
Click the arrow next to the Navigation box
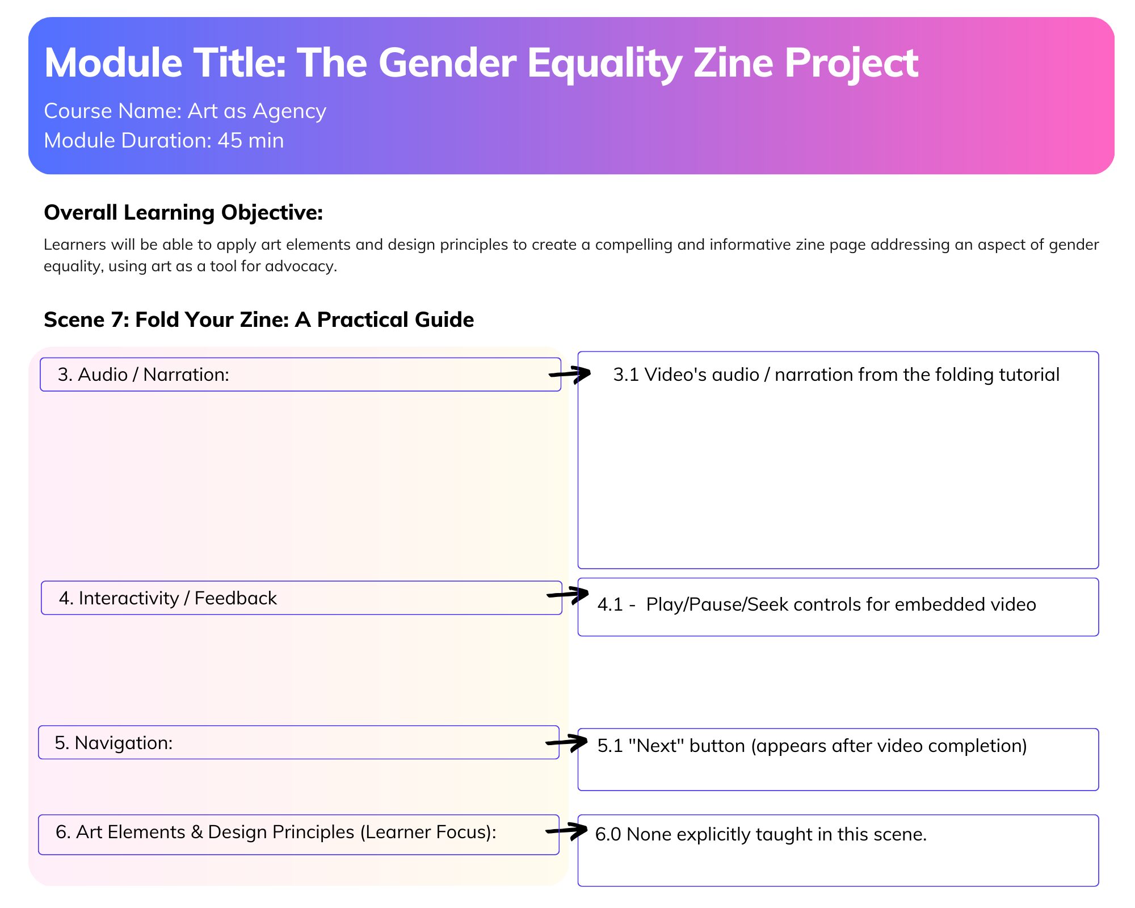pos(566,742)
